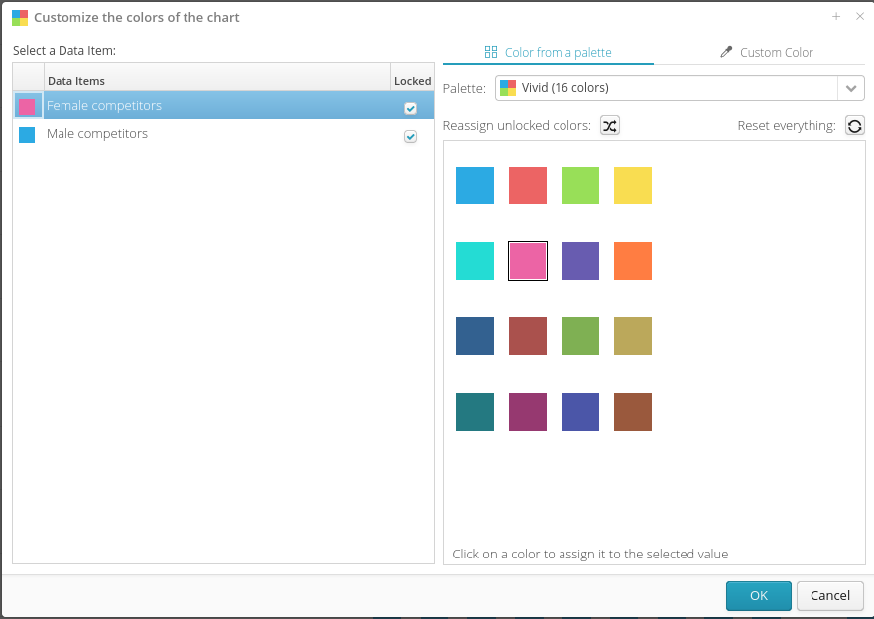Click the blue color icon beside Male competitors
This screenshot has width=874, height=619.
point(27,135)
